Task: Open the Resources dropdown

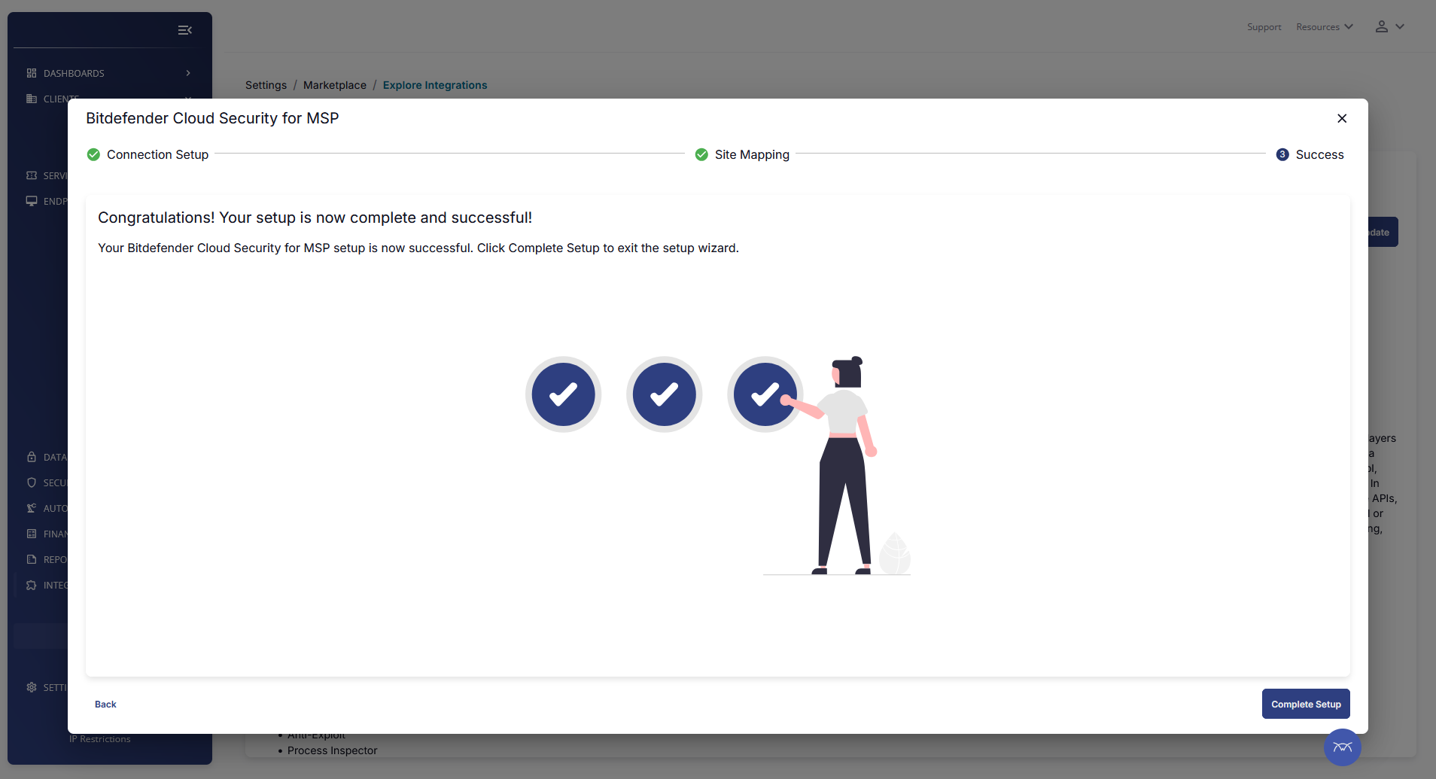Action: [1324, 27]
